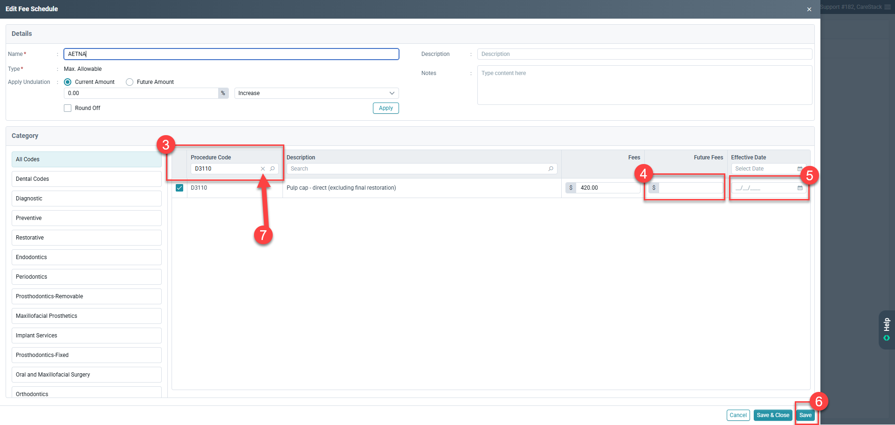Click the Notes text area
895x425 pixels.
click(645, 85)
